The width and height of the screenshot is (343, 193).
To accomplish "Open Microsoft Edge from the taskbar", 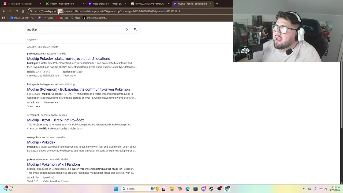I will (188, 189).
